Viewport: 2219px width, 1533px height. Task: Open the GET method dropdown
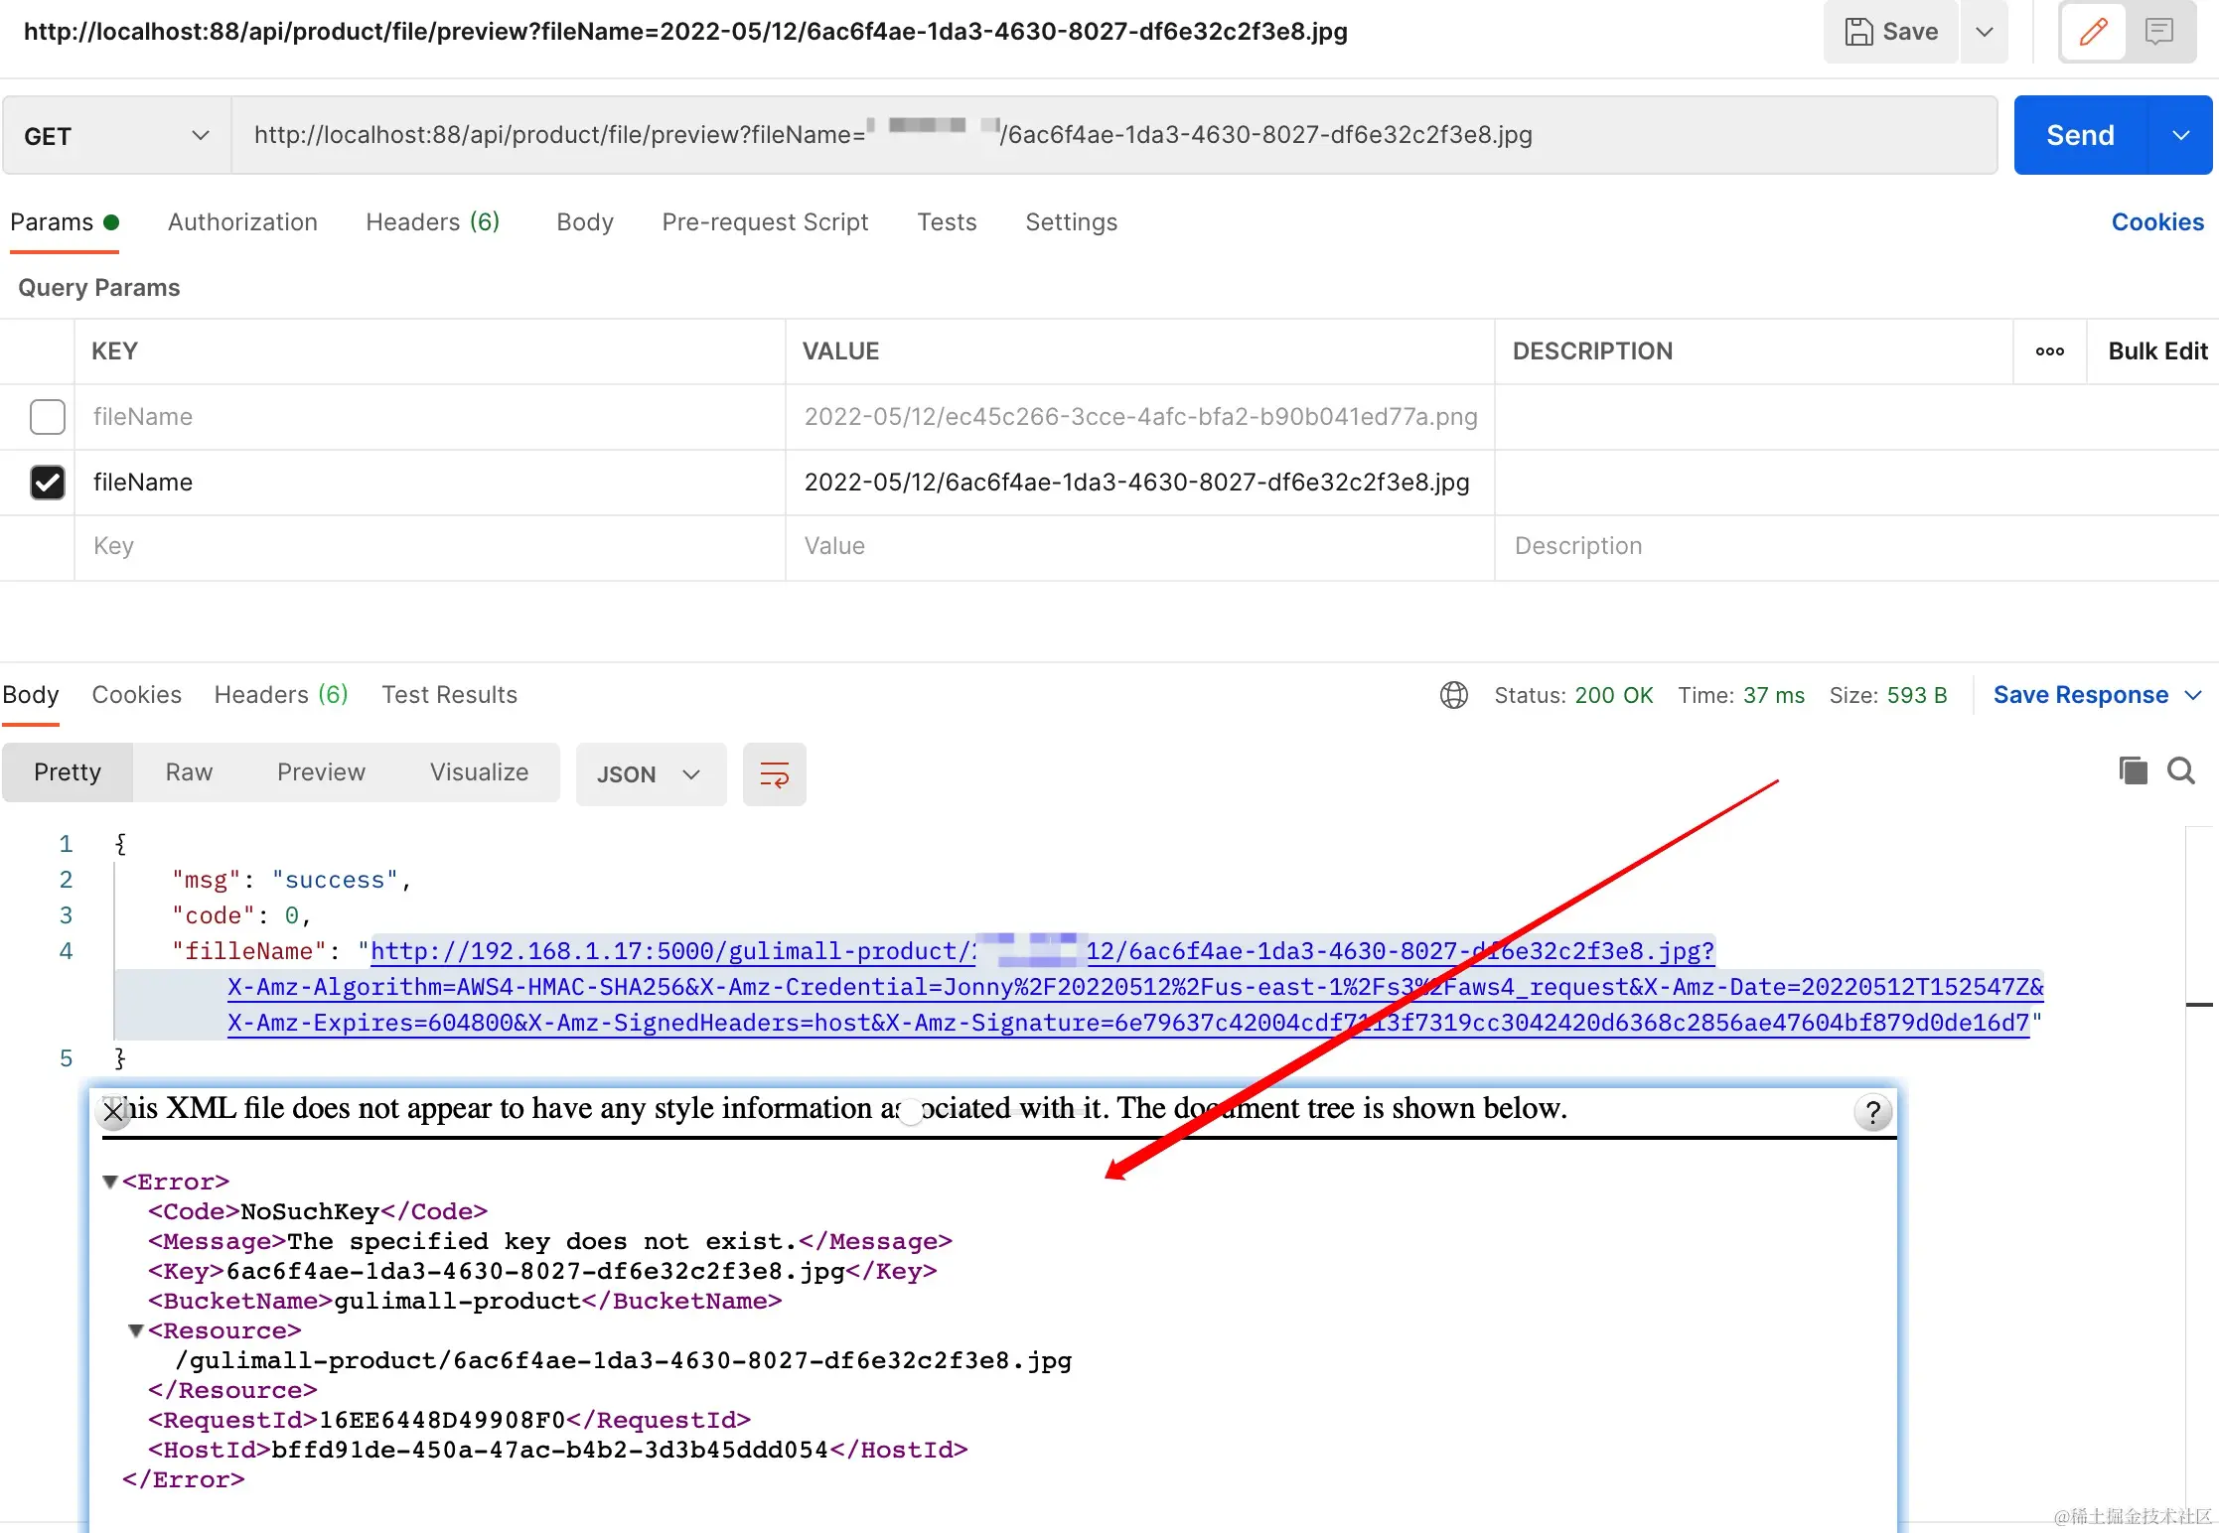click(117, 136)
